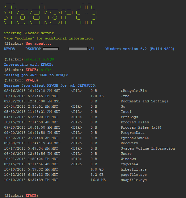Screen dimensions: 186x198
Task: Click the last "(Slackor: KFWQB)" prompt at the bottom
Action: [x=21, y=196]
